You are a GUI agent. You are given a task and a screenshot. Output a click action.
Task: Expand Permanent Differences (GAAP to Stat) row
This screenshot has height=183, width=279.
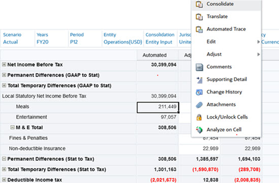point(4,75)
